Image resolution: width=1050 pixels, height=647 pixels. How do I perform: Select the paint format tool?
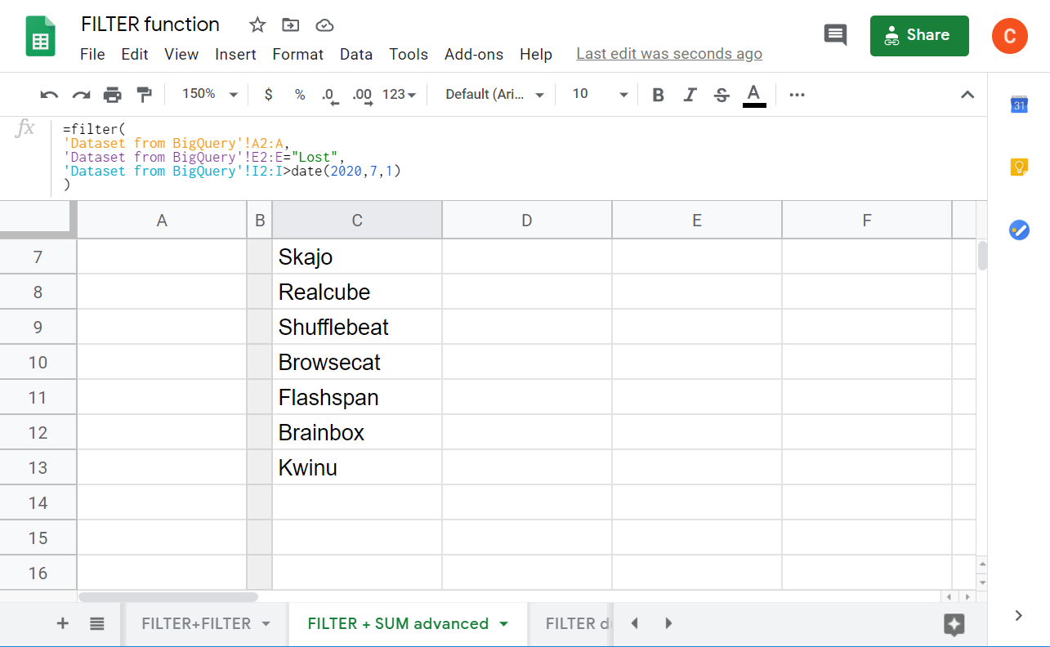pyautogui.click(x=145, y=95)
